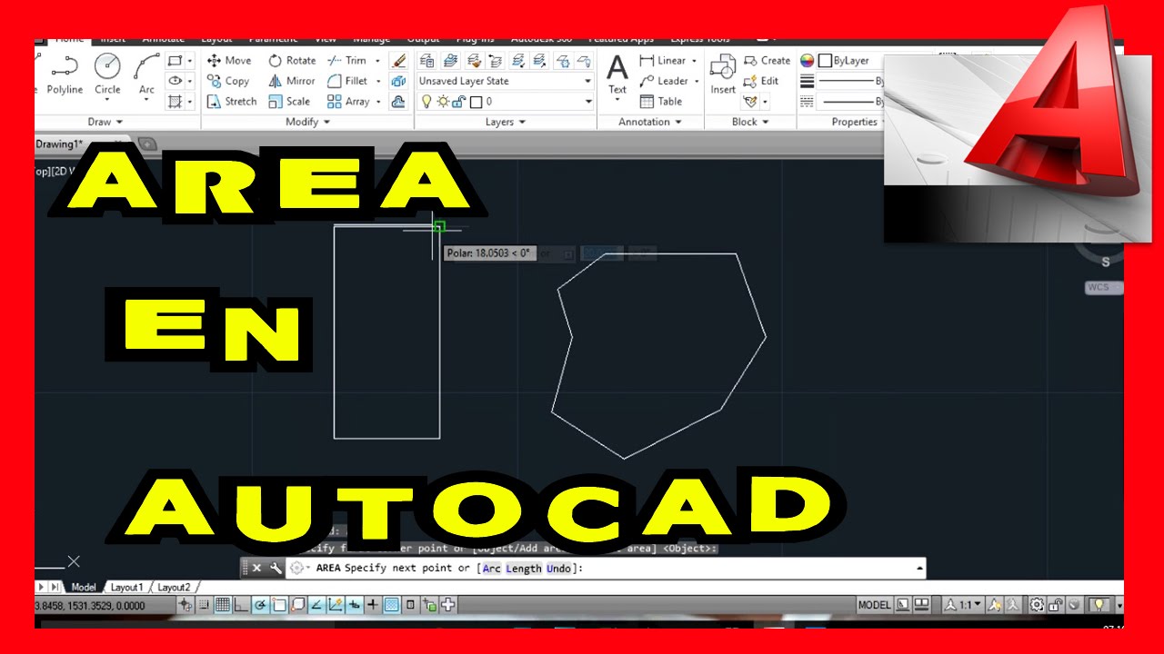Viewport: 1164px width, 654px height.
Task: Expand the Layers panel
Action: point(506,122)
